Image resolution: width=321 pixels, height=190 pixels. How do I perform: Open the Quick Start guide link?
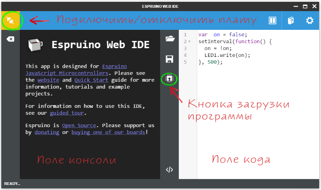click(x=91, y=80)
